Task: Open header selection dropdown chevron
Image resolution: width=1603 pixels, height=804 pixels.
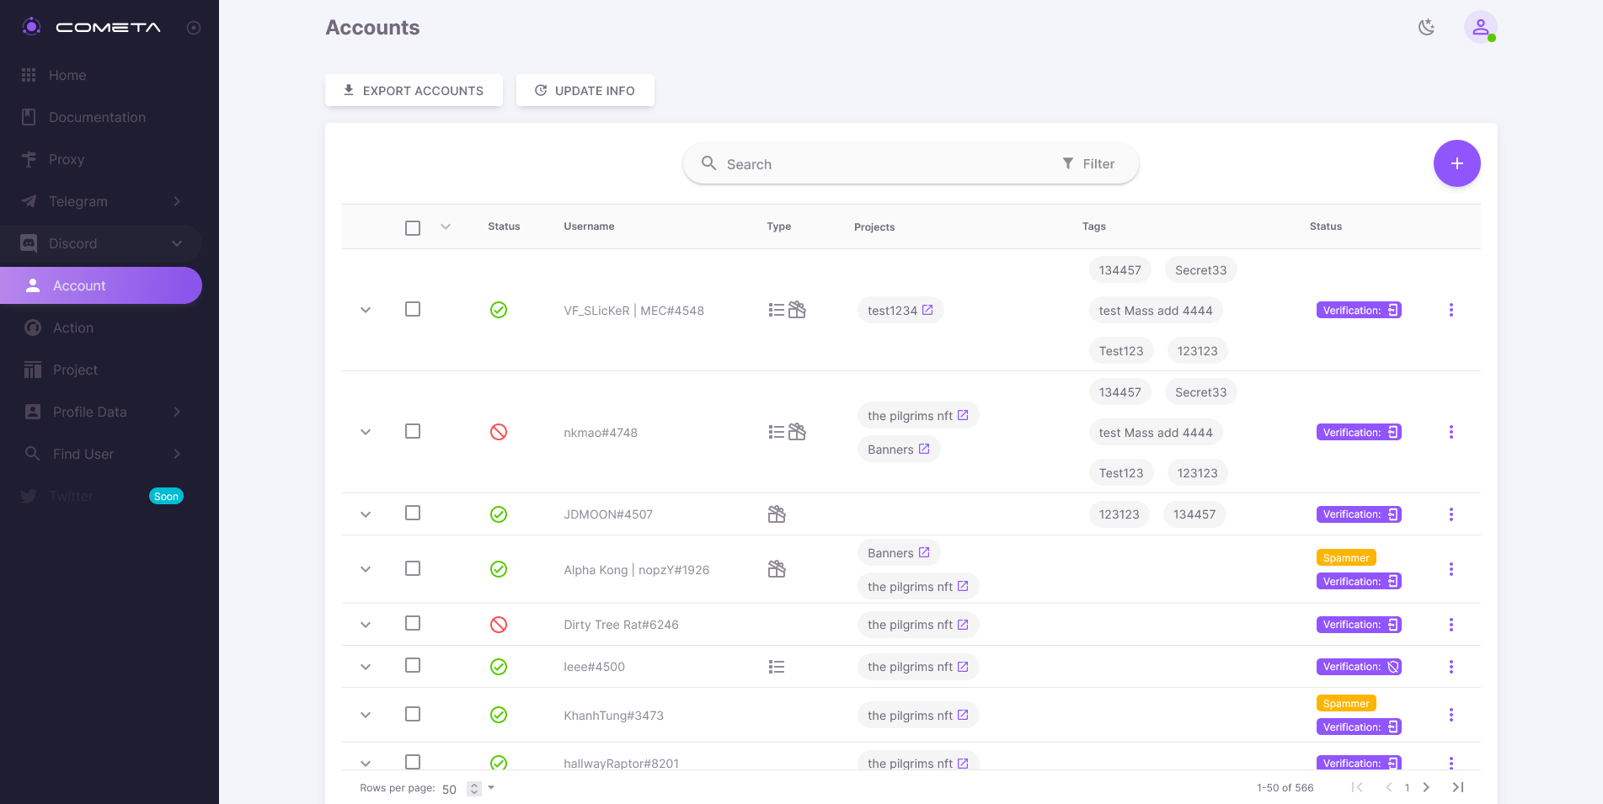Action: [446, 226]
